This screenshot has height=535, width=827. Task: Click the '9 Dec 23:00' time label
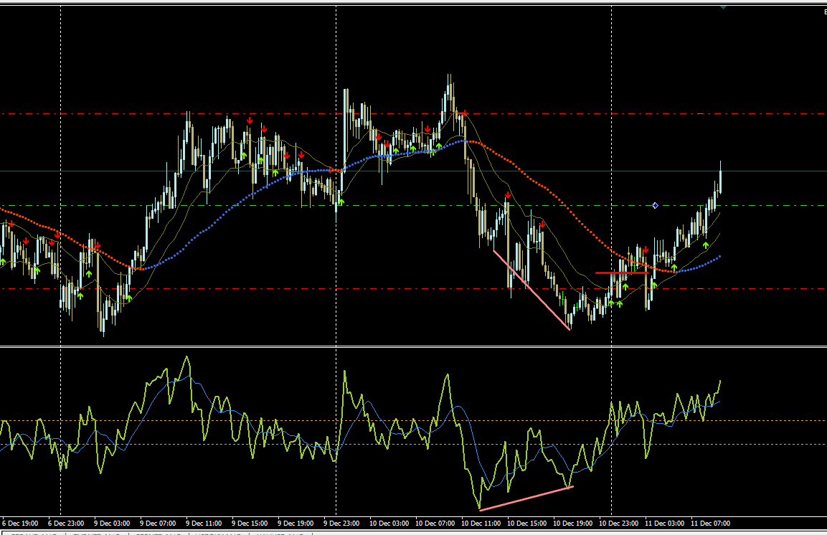tap(341, 524)
